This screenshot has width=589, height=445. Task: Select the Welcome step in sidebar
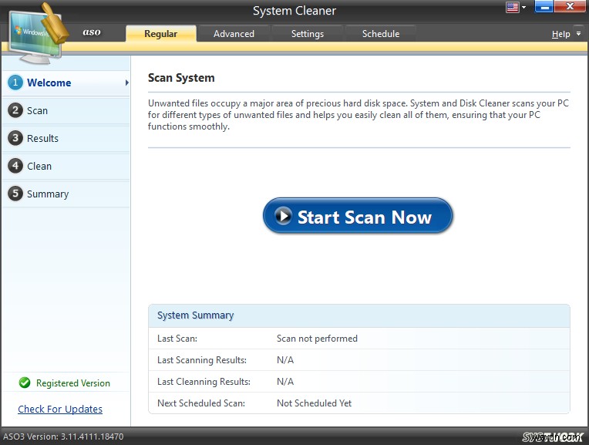pos(66,83)
